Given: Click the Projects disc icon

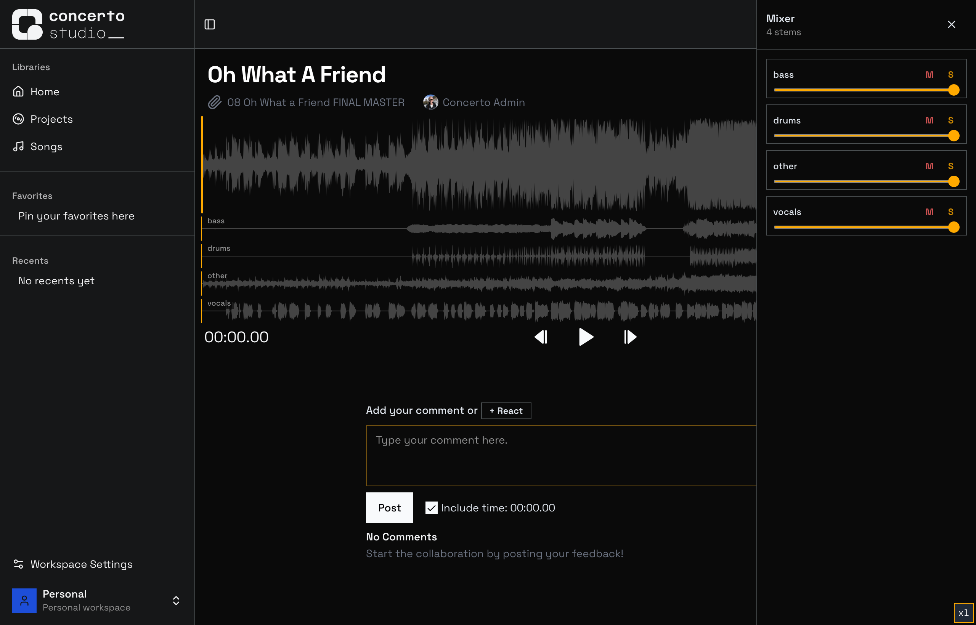Looking at the screenshot, I should click(x=18, y=119).
